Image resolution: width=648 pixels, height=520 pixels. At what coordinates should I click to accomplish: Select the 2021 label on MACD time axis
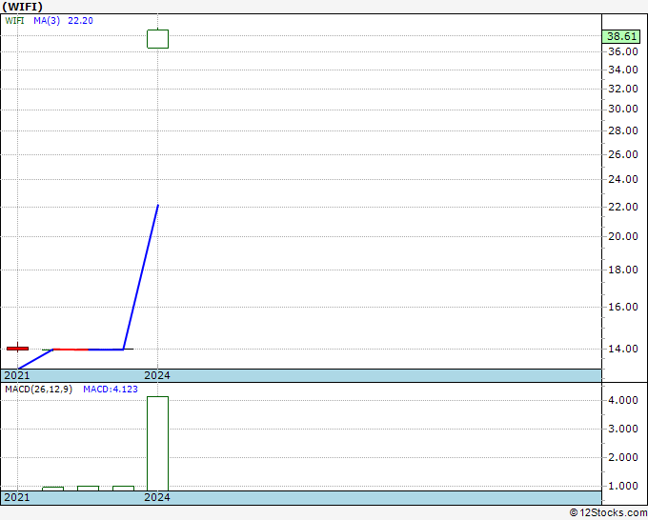coord(17,497)
